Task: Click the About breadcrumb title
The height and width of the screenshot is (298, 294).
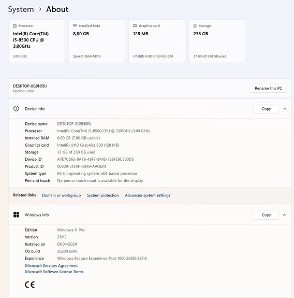Action: point(57,9)
